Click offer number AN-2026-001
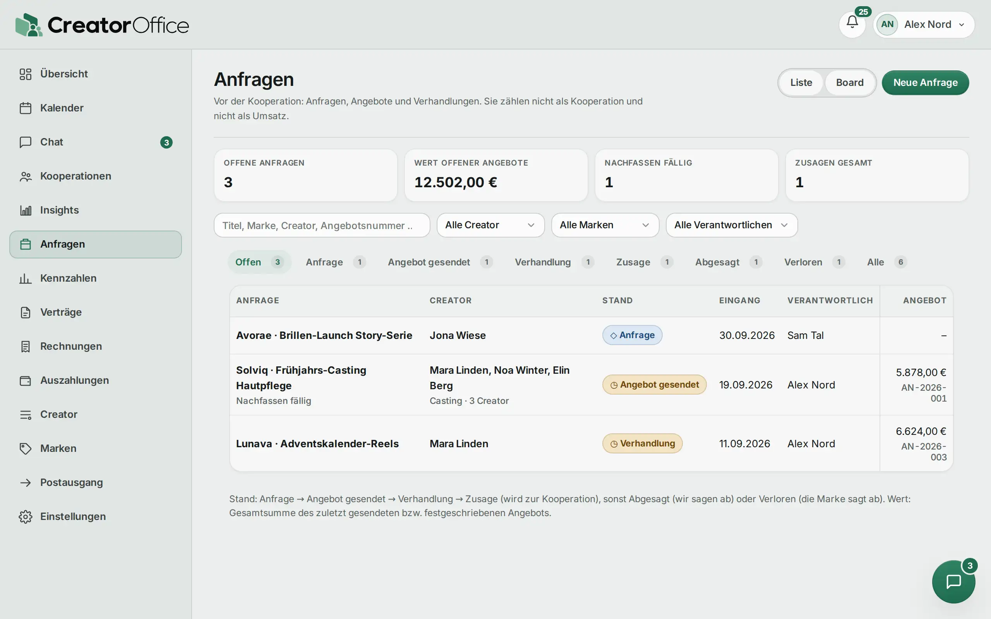This screenshot has width=991, height=619. click(x=924, y=393)
